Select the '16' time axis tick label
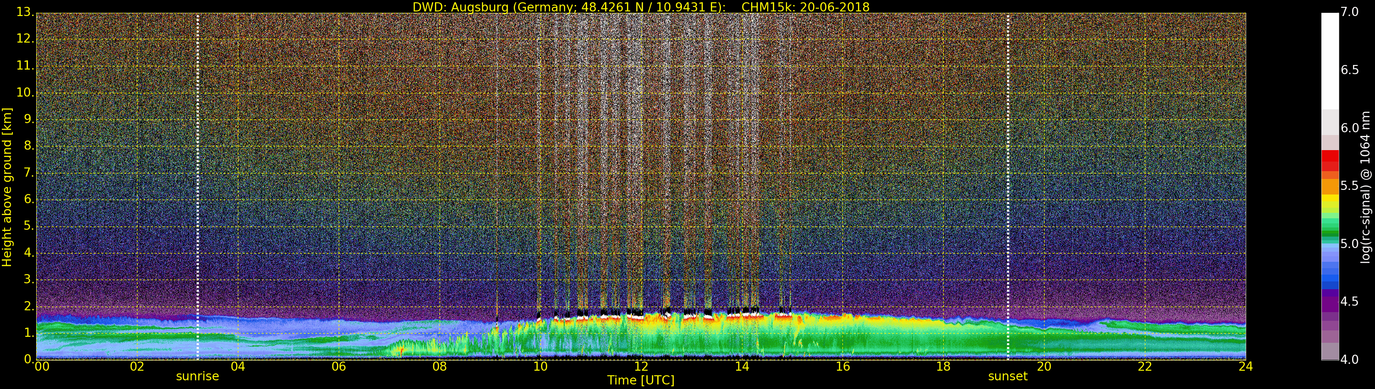The image size is (1375, 389). coord(843,366)
